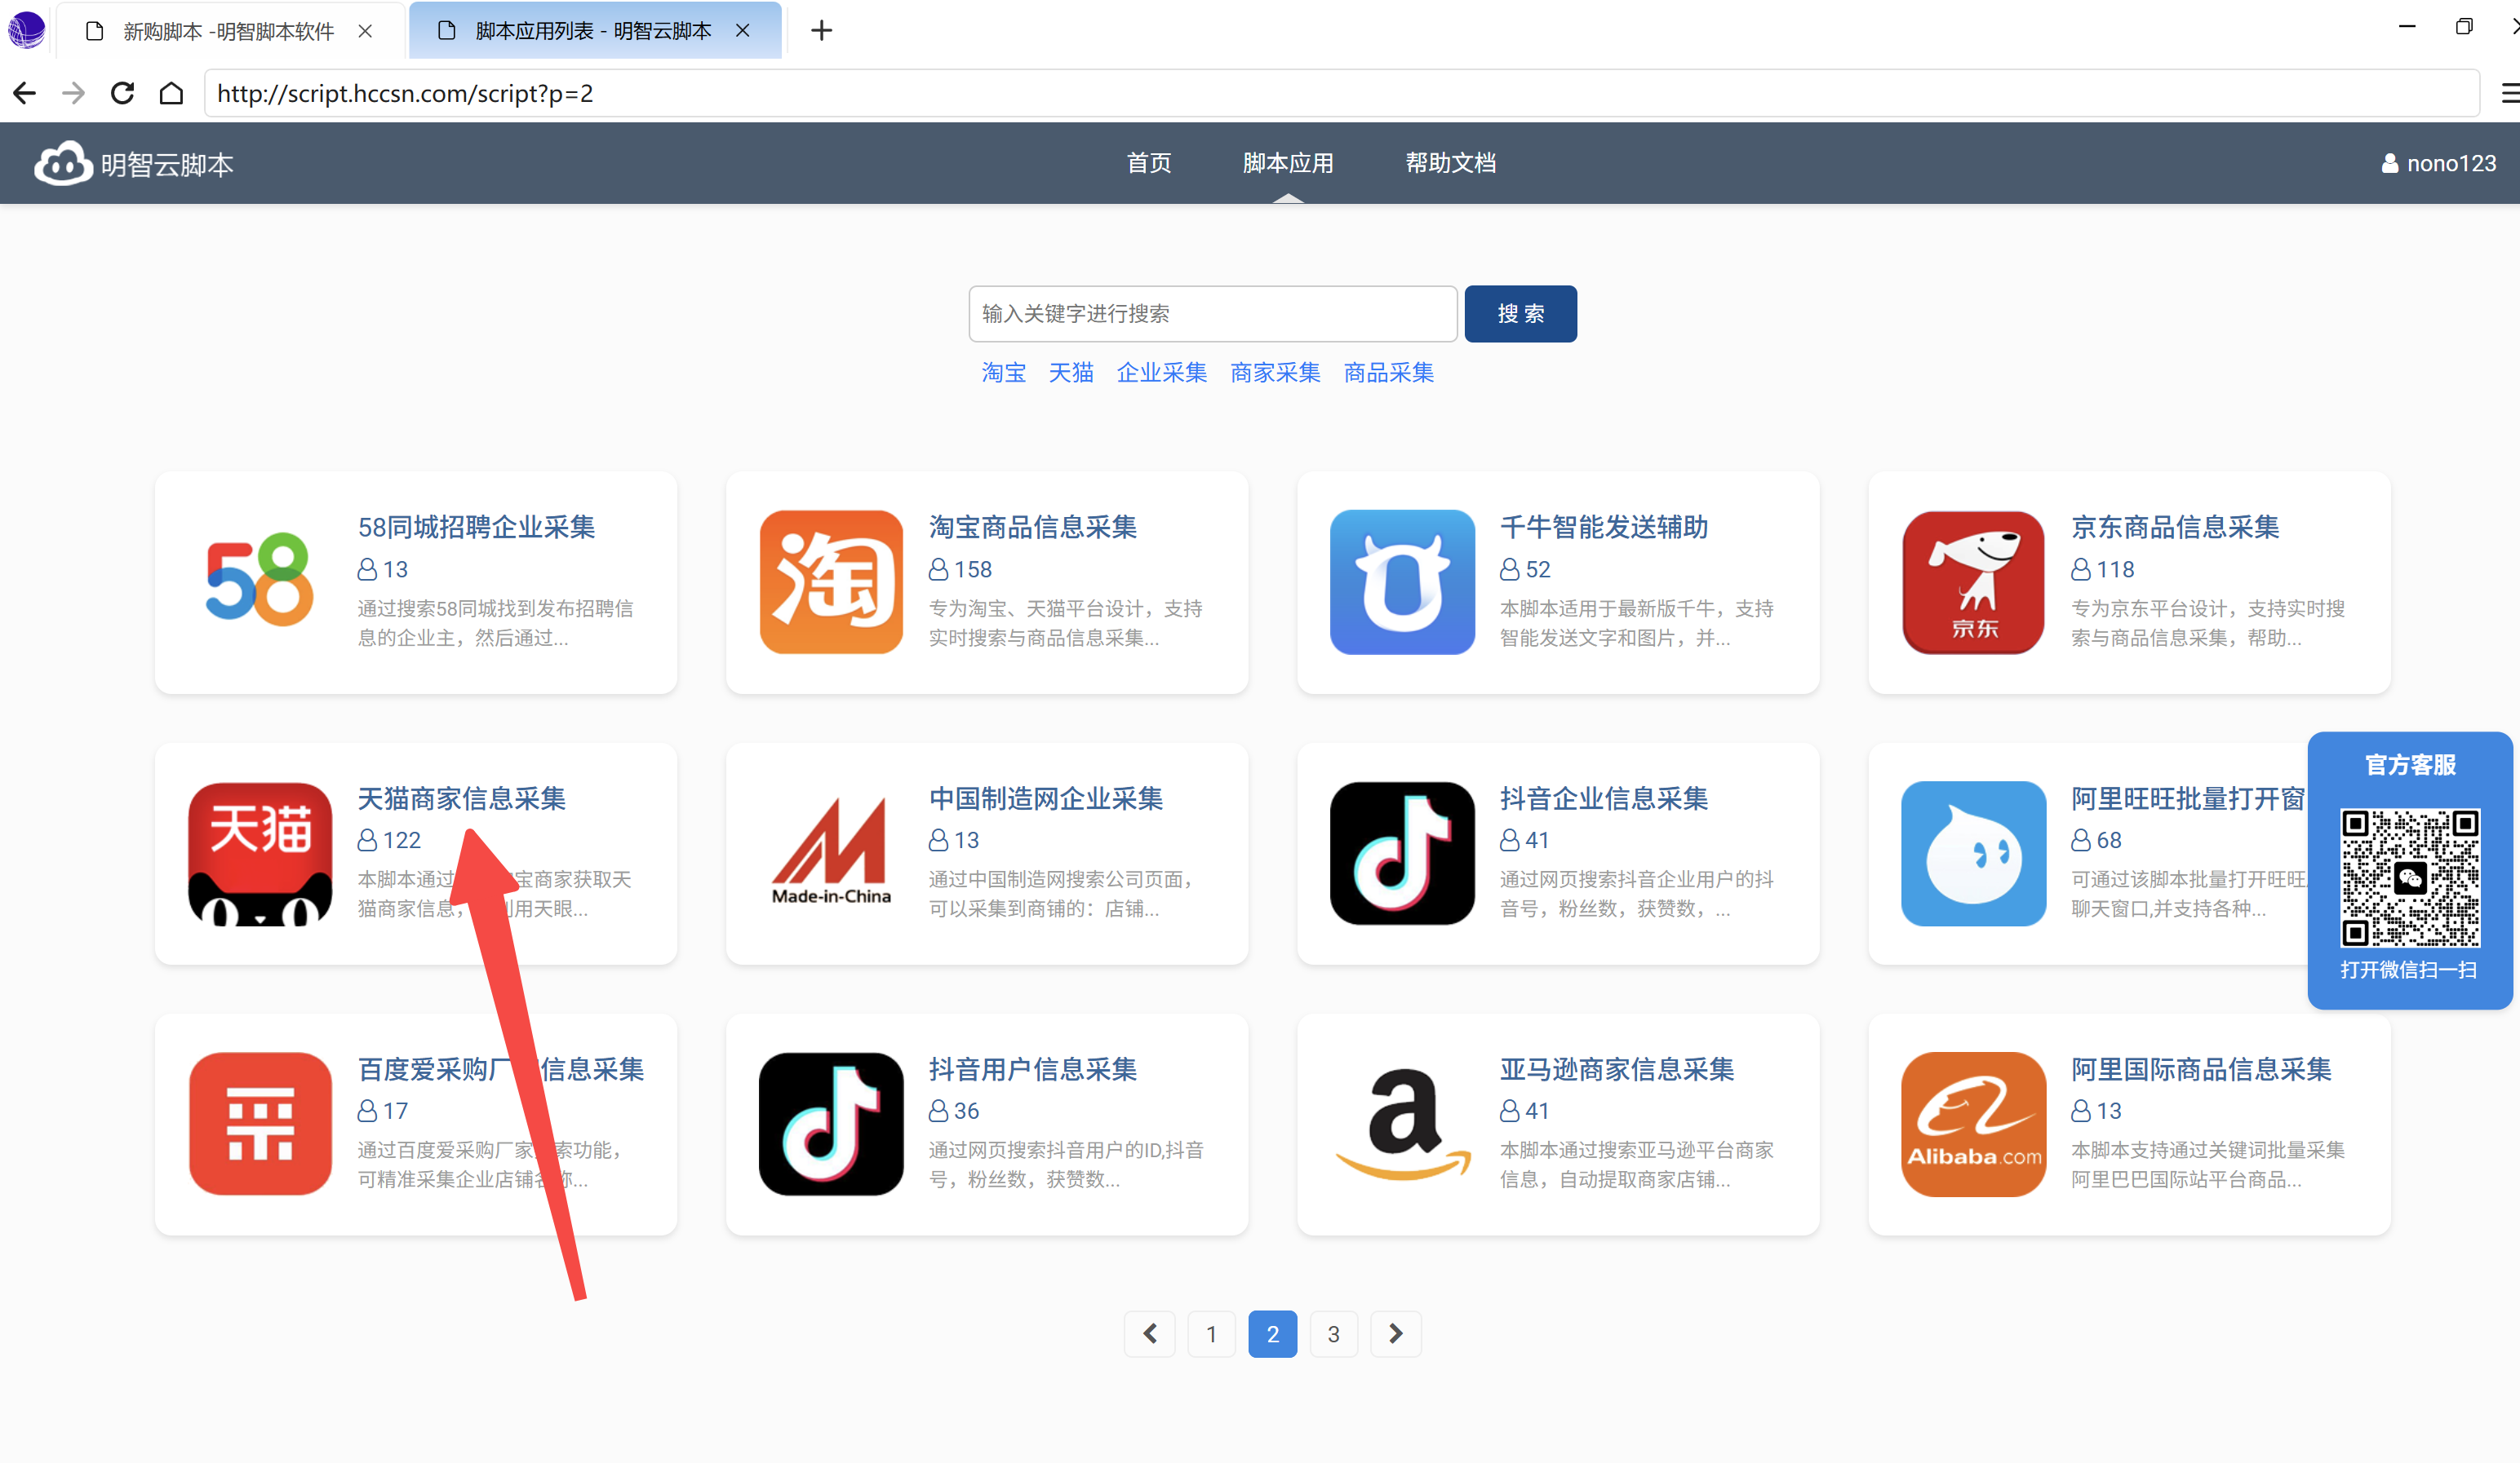Click the browser home icon
The width and height of the screenshot is (2520, 1463).
coord(171,93)
